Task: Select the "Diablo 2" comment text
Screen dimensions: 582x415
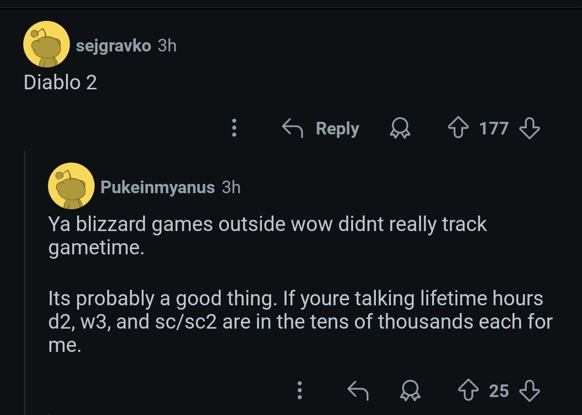Action: coord(61,83)
